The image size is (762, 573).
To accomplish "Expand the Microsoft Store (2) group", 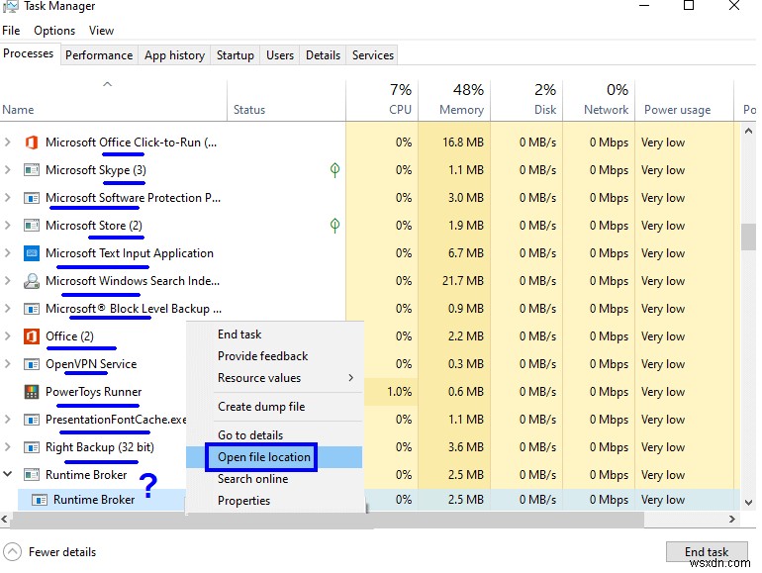I will tap(7, 226).
